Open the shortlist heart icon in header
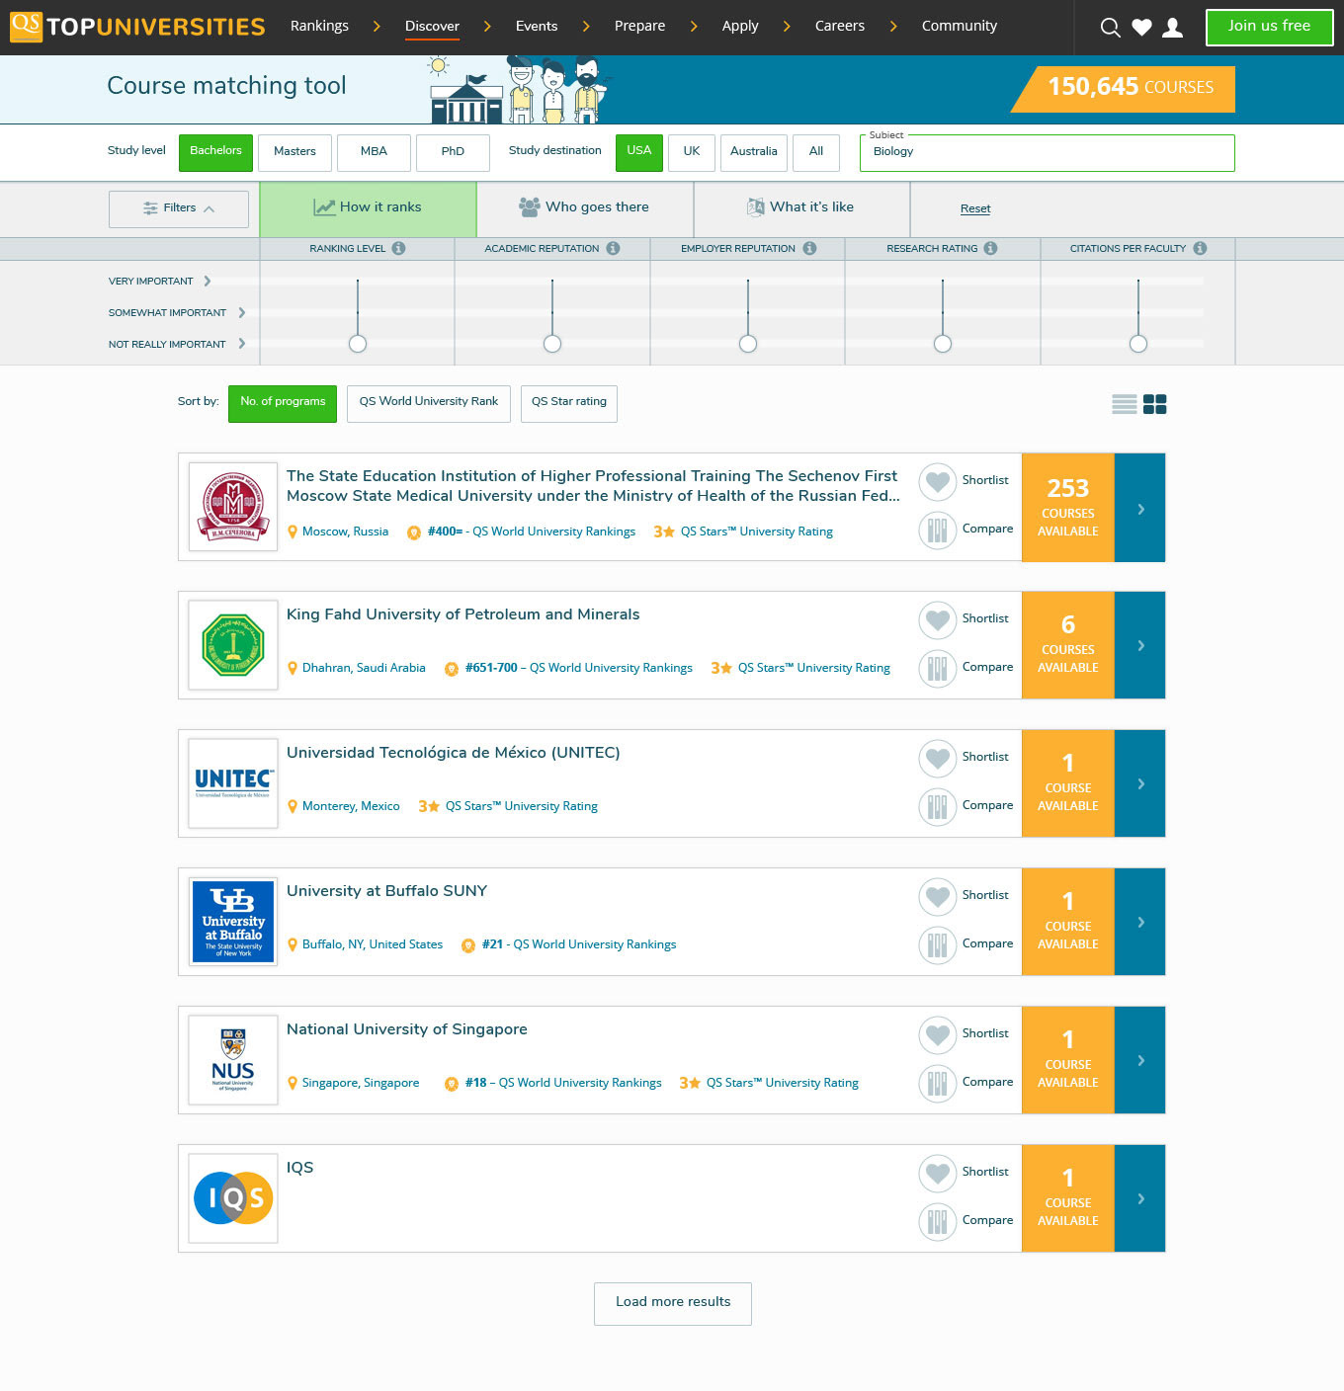Screen dimensions: 1344x1391 (1141, 28)
